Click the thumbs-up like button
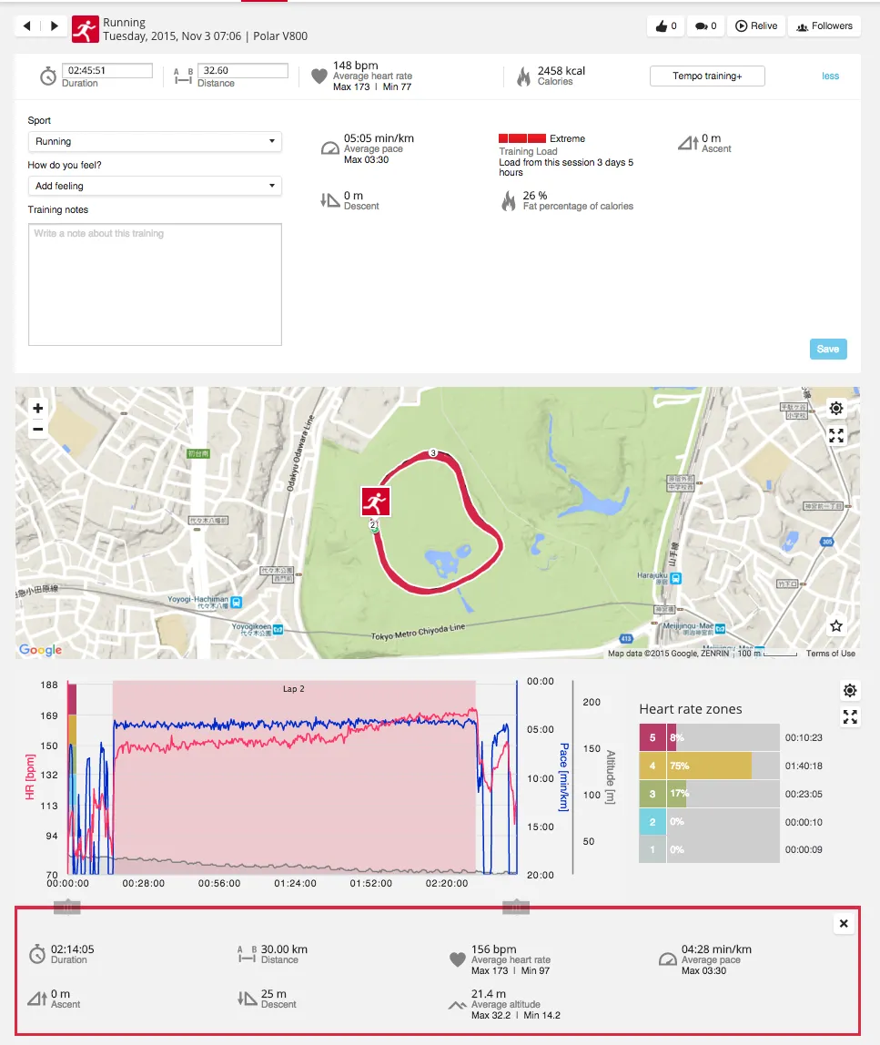The height and width of the screenshot is (1045, 880). coord(665,26)
